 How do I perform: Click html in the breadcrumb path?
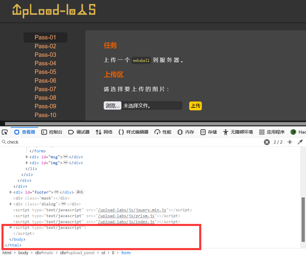[7, 253]
